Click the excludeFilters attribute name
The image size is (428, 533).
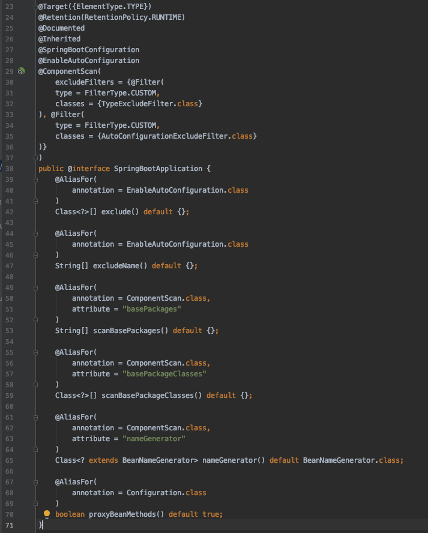tap(84, 82)
